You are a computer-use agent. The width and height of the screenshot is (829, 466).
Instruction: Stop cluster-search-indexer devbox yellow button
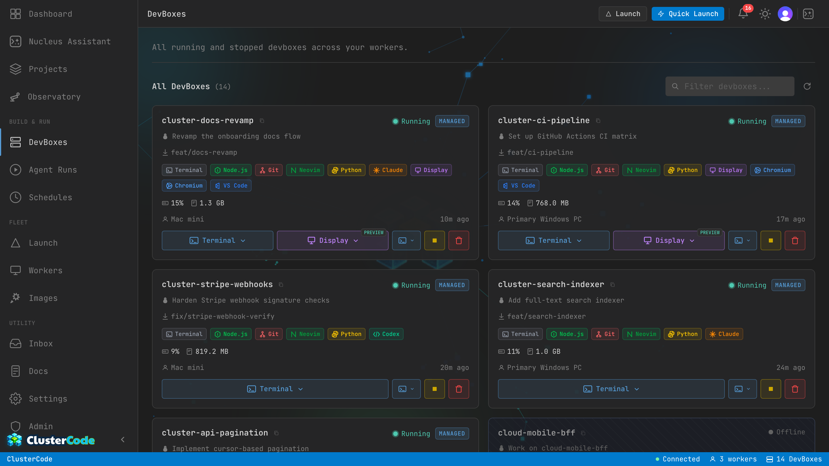(x=771, y=389)
